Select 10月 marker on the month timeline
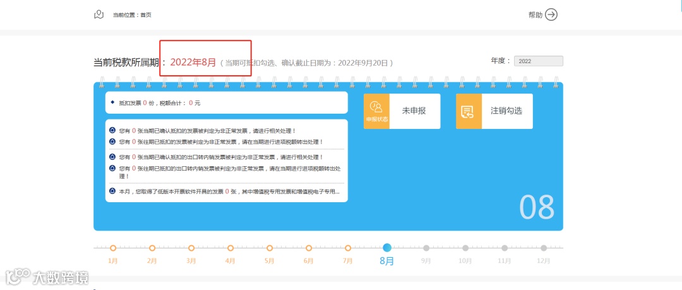682x290 pixels. tap(465, 248)
